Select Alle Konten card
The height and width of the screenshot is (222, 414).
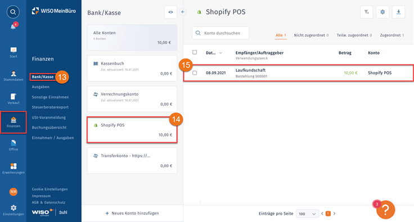132,38
